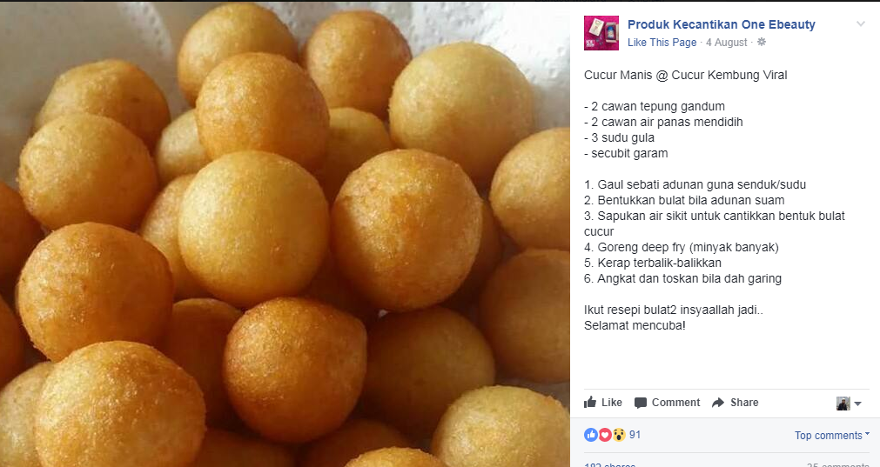Image resolution: width=880 pixels, height=467 pixels.
Task: Show who reacted via the 91 count
Action: 635,435
